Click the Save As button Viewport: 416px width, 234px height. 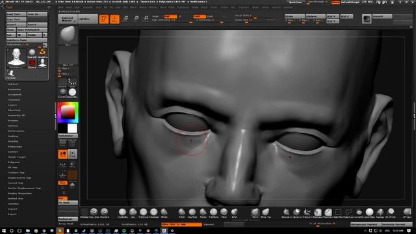(x=37, y=14)
